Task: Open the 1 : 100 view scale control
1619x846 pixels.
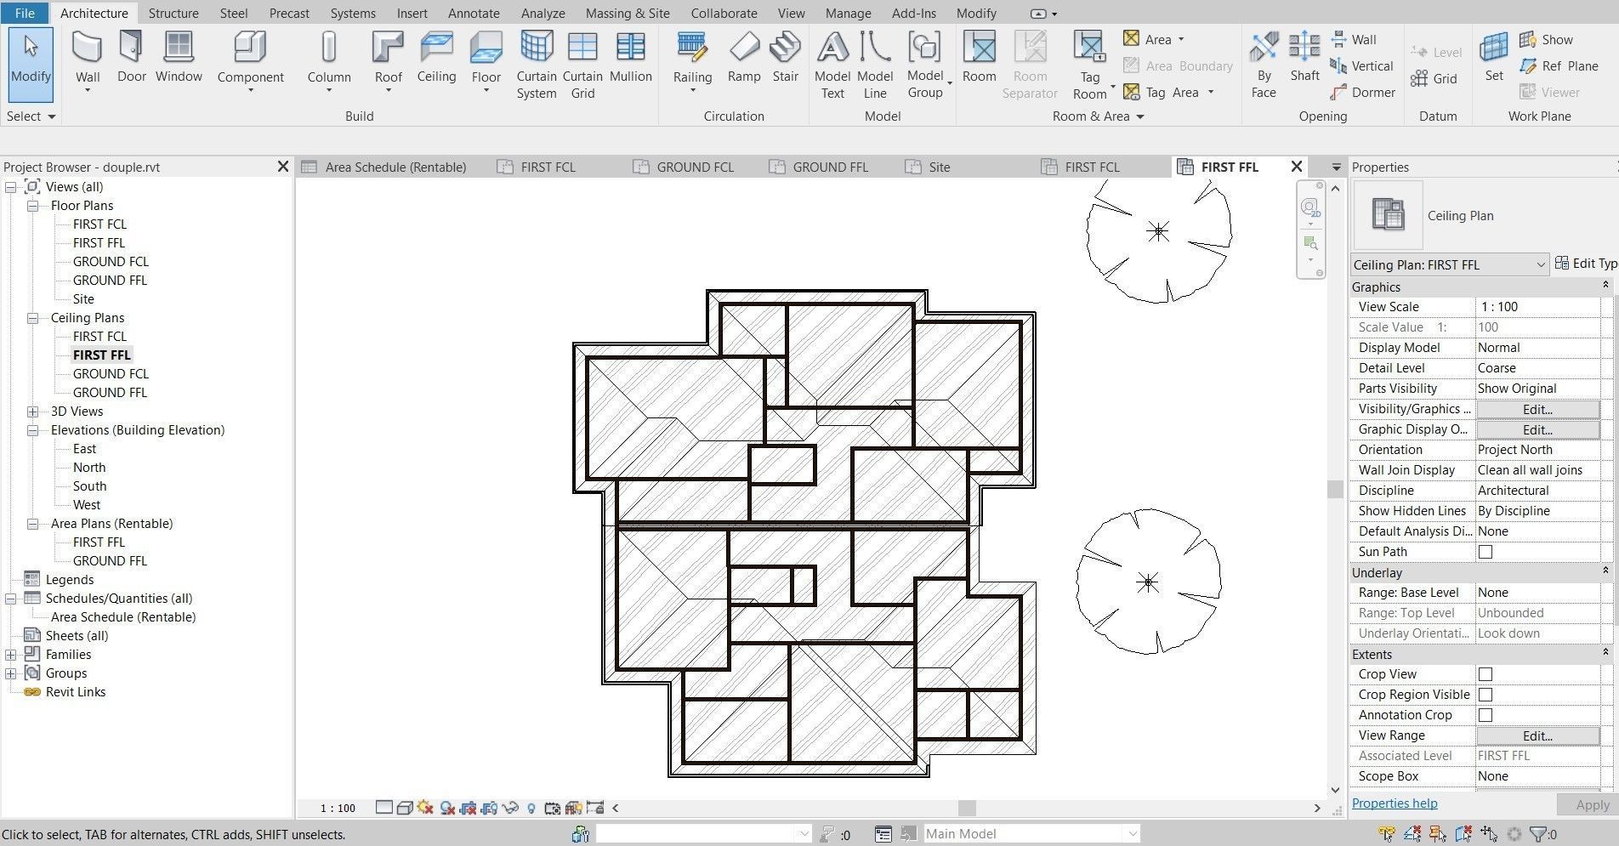Action: (x=338, y=808)
